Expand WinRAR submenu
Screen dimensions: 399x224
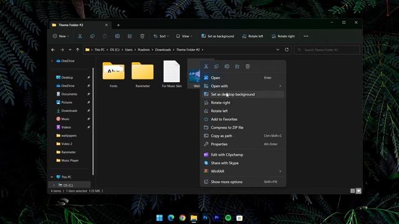pos(280,172)
